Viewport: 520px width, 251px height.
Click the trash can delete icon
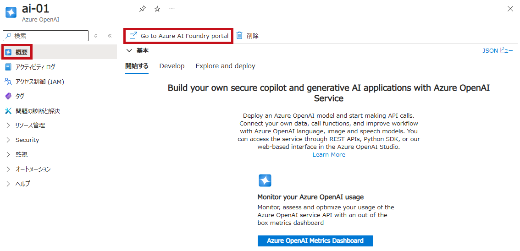239,35
